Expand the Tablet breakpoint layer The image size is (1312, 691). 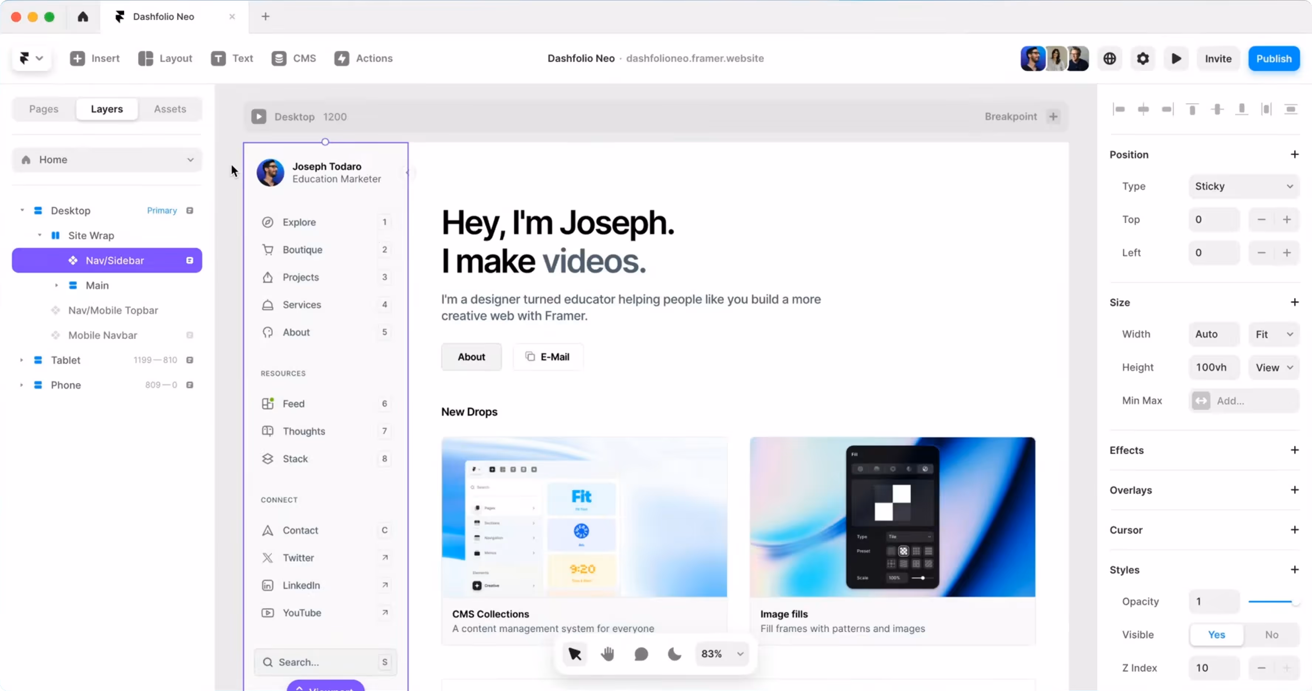[21, 360]
